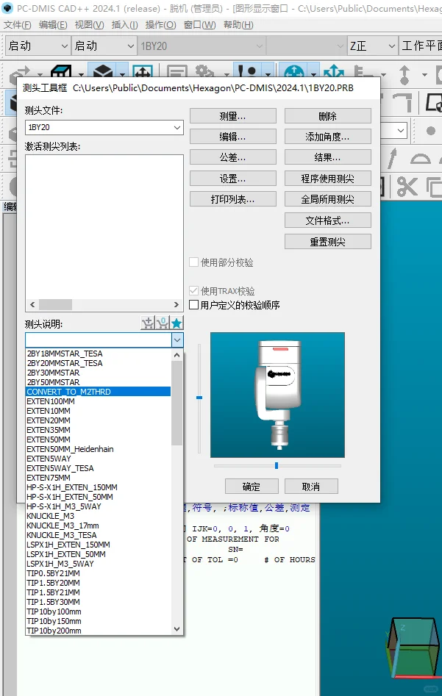Click the 设置... button
Viewport: 442px width, 696px height.
point(233,179)
